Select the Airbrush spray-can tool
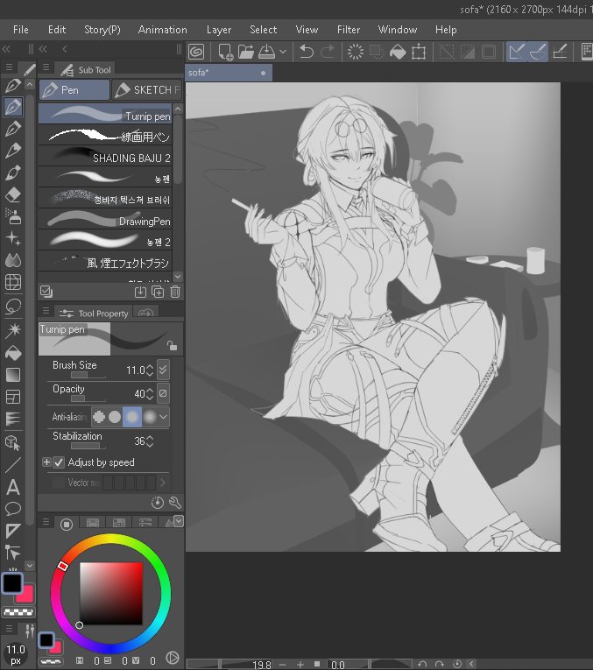 click(13, 216)
